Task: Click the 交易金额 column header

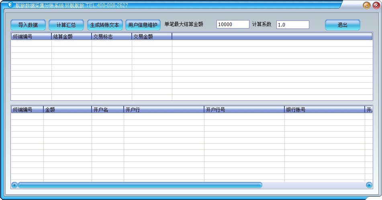Action: (152, 37)
